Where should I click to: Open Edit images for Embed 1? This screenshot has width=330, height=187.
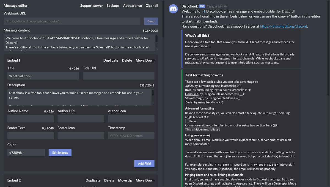tap(60, 153)
